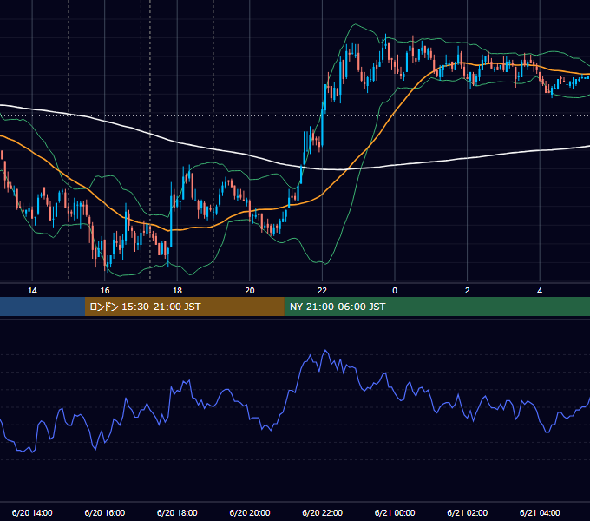Click the blue session band before London
This screenshot has height=521, width=590.
[43, 307]
